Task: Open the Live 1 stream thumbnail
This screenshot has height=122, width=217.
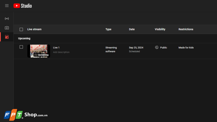Action: [39, 51]
